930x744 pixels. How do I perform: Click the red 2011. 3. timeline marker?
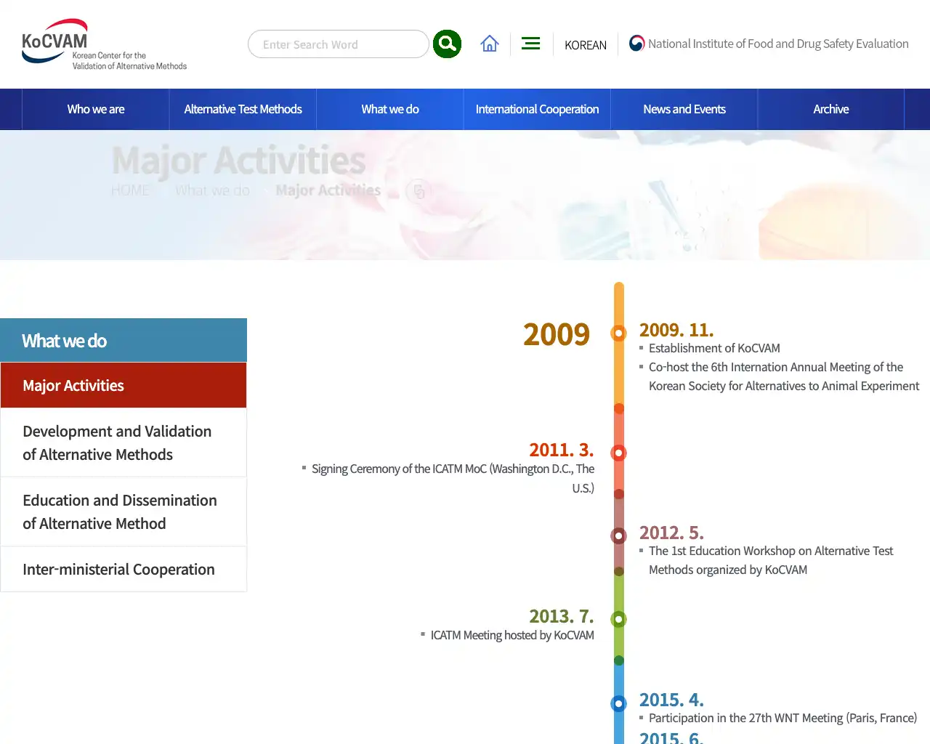point(618,453)
